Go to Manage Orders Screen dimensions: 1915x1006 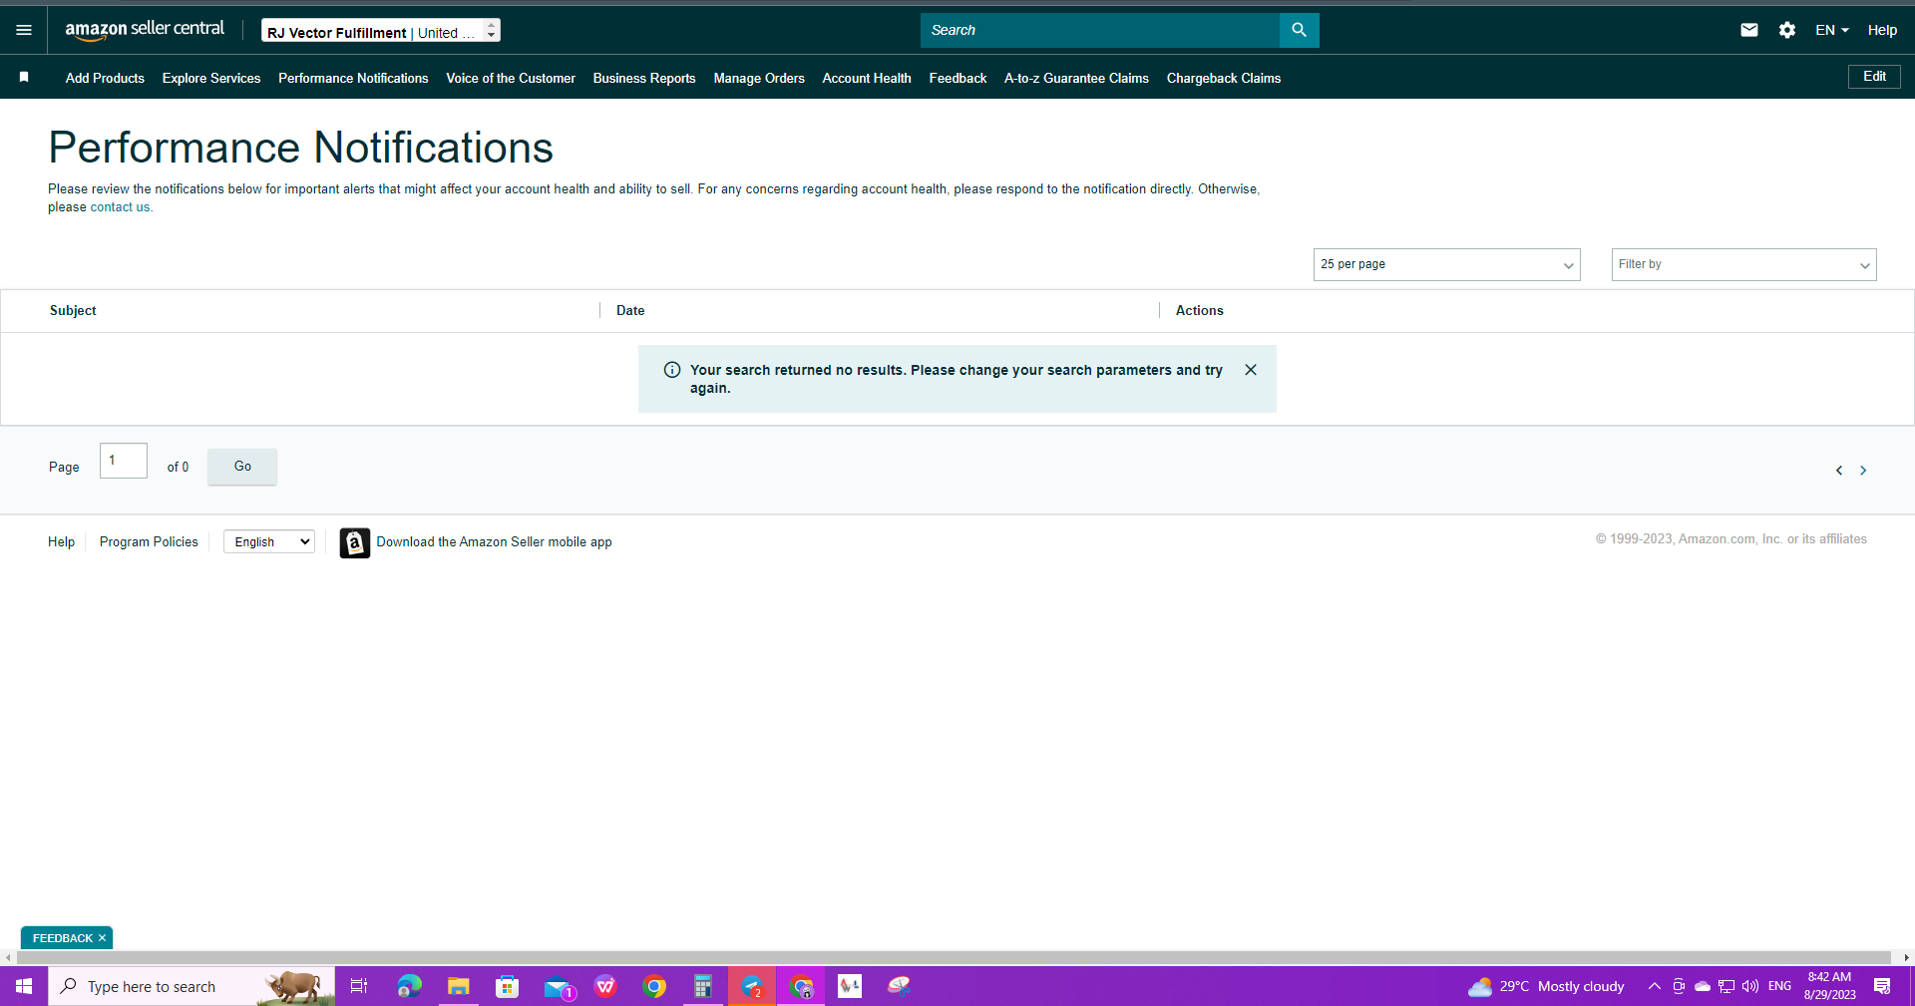759,78
